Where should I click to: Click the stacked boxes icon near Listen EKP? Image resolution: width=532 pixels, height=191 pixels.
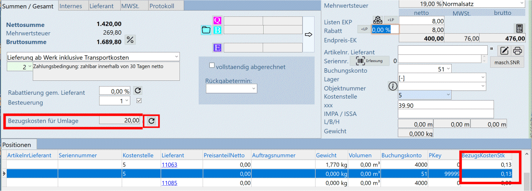378,20
